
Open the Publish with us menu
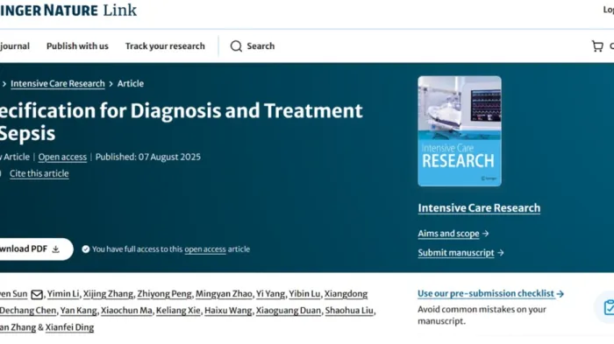tap(77, 46)
